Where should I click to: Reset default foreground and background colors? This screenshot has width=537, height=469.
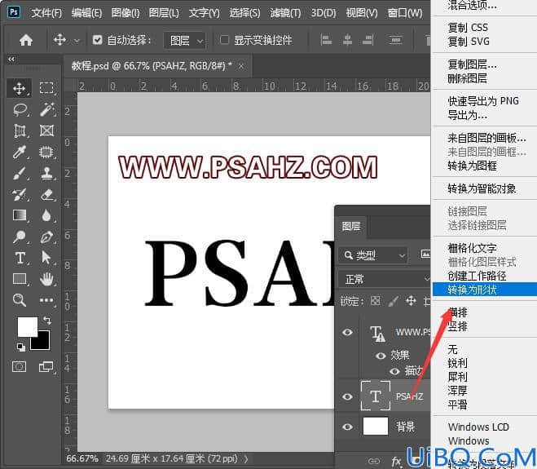click(21, 347)
